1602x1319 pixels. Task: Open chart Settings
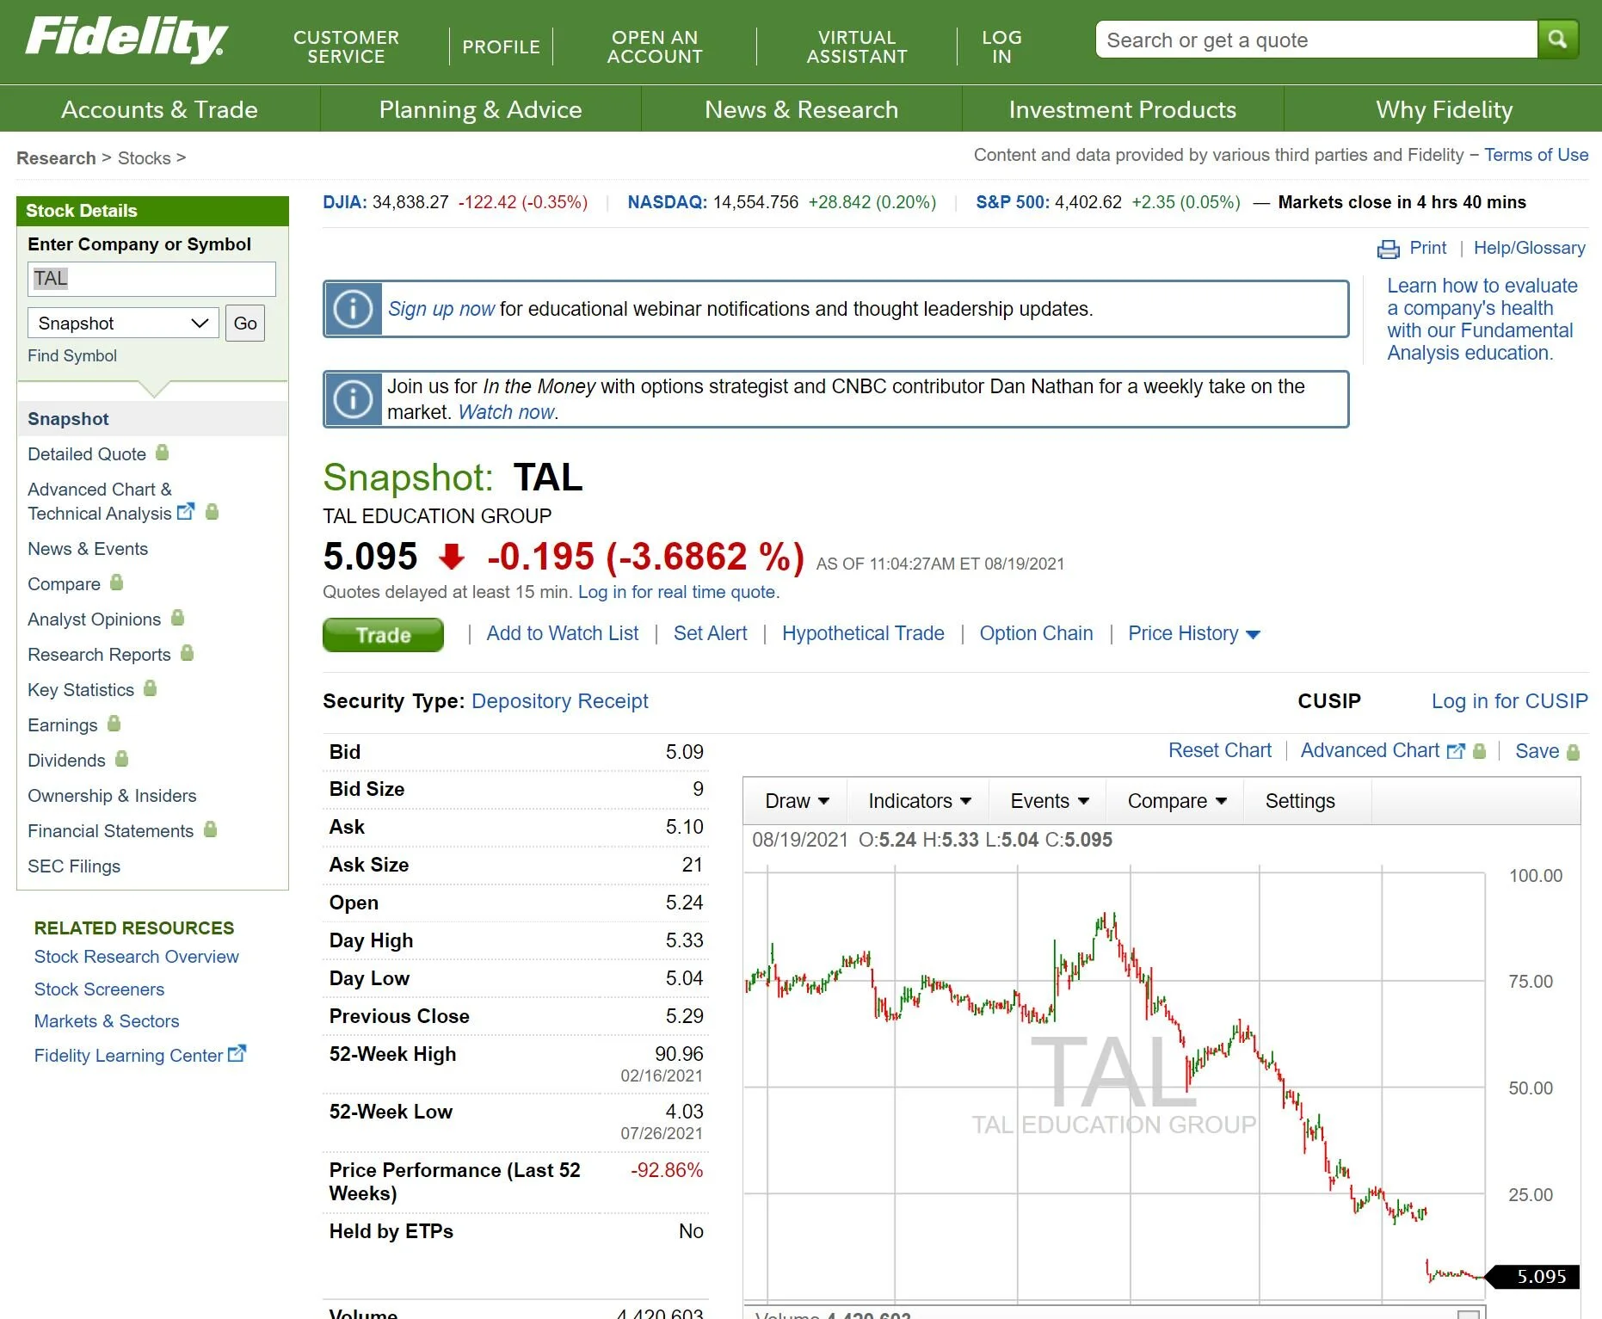pos(1300,801)
